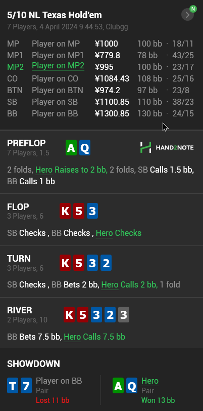The image size is (203, 411).
Task: Click the RIVER section heading
Action: (20, 310)
